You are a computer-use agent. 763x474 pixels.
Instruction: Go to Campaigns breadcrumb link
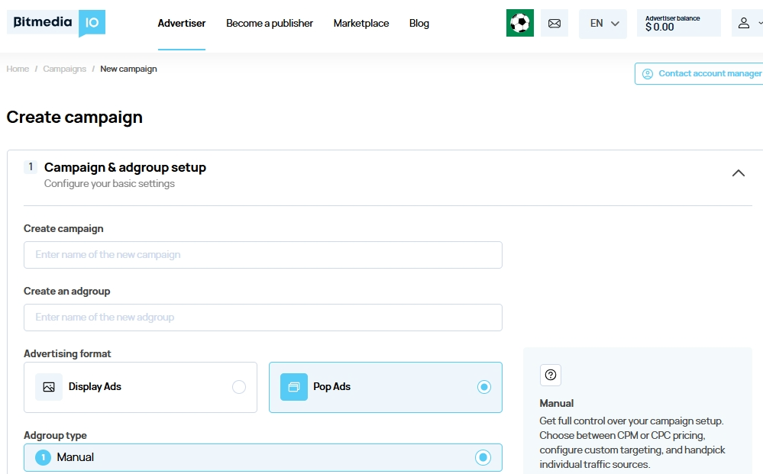point(65,69)
